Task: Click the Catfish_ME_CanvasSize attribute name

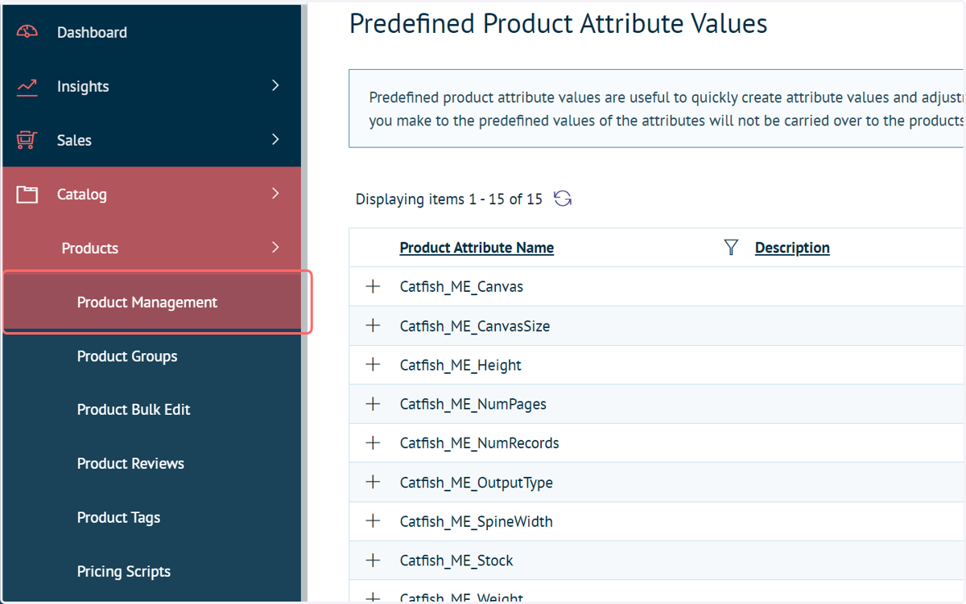Action: pos(475,327)
